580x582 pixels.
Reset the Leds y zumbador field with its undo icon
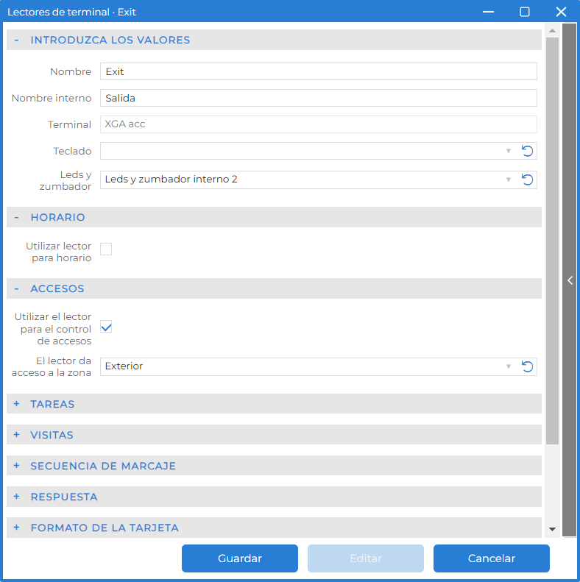(x=527, y=180)
